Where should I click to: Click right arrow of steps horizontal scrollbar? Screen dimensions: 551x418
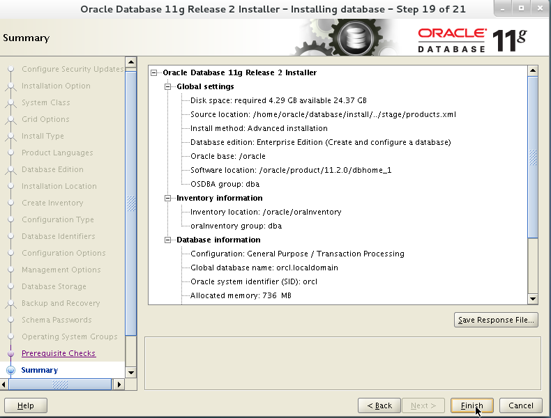pyautogui.click(x=119, y=385)
